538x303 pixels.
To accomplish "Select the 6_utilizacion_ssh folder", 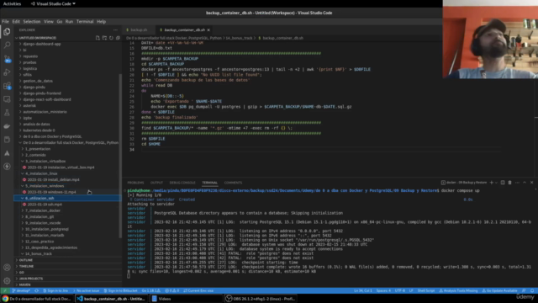I will (67, 199).
